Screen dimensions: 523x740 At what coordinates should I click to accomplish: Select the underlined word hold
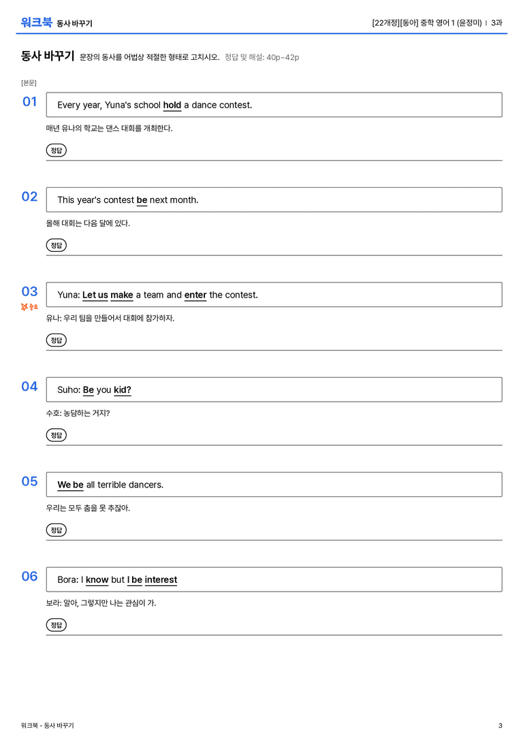coord(172,106)
